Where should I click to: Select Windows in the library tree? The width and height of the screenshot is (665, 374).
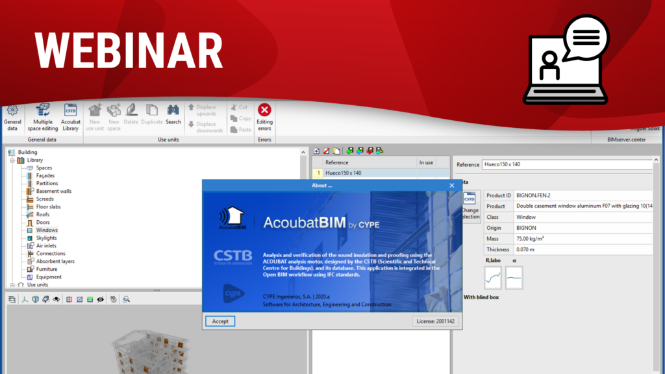pyautogui.click(x=46, y=230)
